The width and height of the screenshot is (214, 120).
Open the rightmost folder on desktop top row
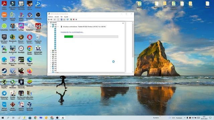pyautogui.click(x=207, y=4)
